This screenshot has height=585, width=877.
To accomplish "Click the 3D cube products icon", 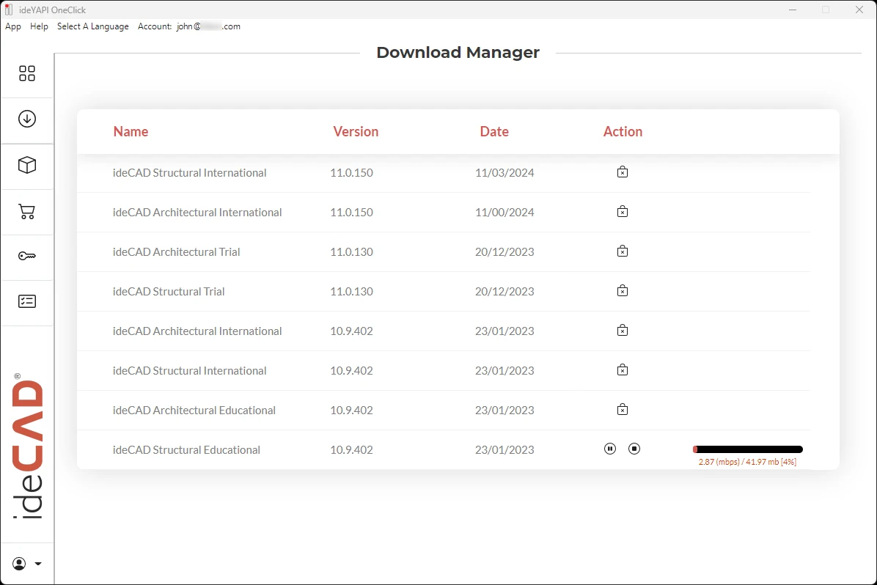I will (x=27, y=166).
